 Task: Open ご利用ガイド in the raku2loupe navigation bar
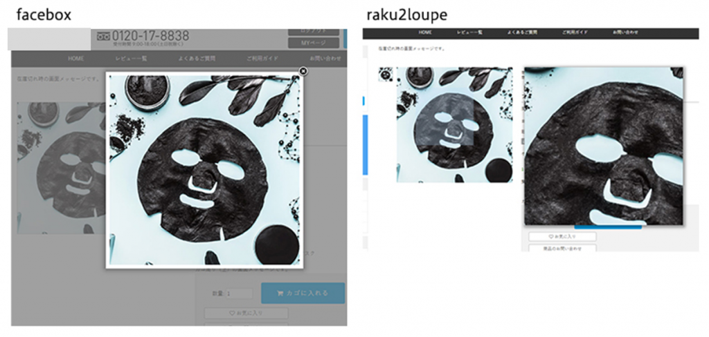pyautogui.click(x=575, y=32)
